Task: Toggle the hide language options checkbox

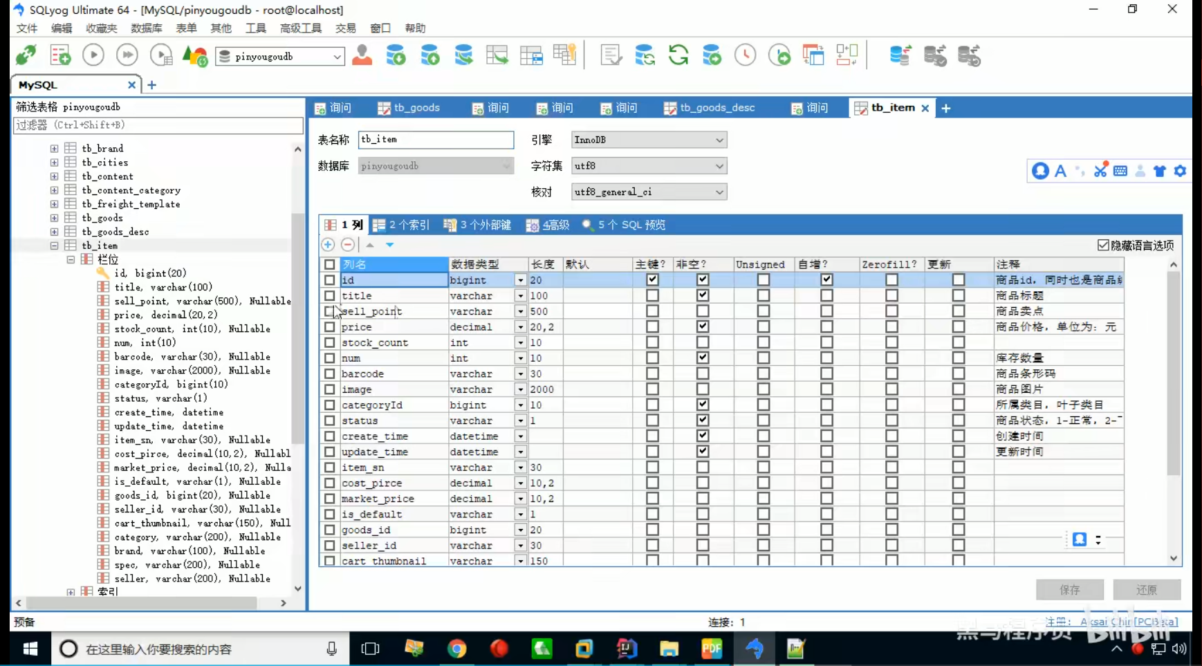Action: click(x=1103, y=246)
